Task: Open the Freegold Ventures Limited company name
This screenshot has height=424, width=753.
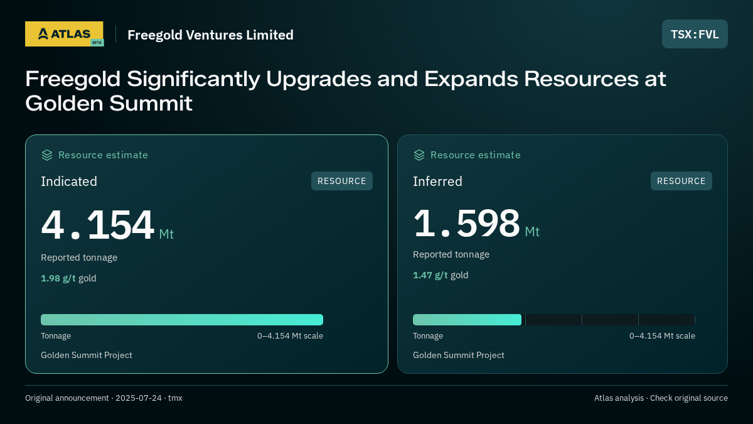Action: (x=210, y=35)
